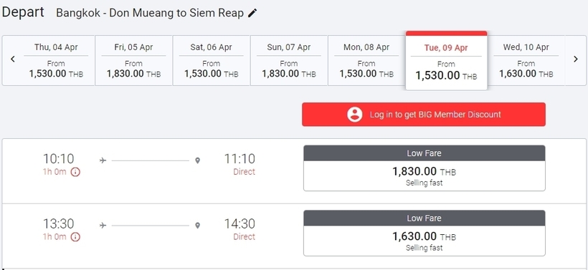588x270 pixels.
Task: Select the Thu, 04 Apr date tab
Action: pyautogui.click(x=56, y=61)
